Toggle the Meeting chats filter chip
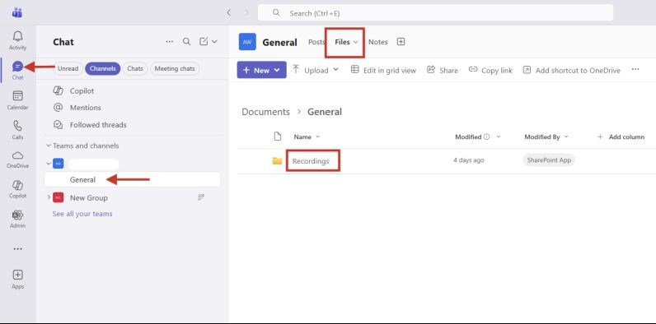 tap(175, 68)
